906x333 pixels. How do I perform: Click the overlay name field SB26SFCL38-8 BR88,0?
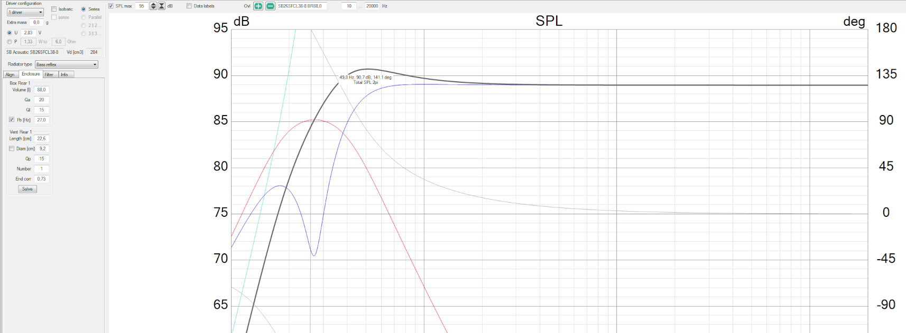(x=302, y=6)
